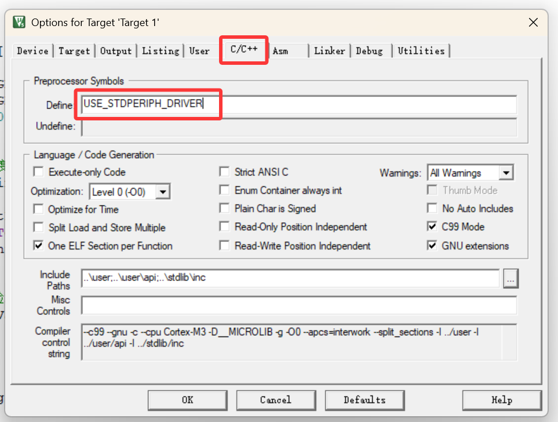Switch to the Linker tab
The width and height of the screenshot is (558, 422).
[x=329, y=50]
